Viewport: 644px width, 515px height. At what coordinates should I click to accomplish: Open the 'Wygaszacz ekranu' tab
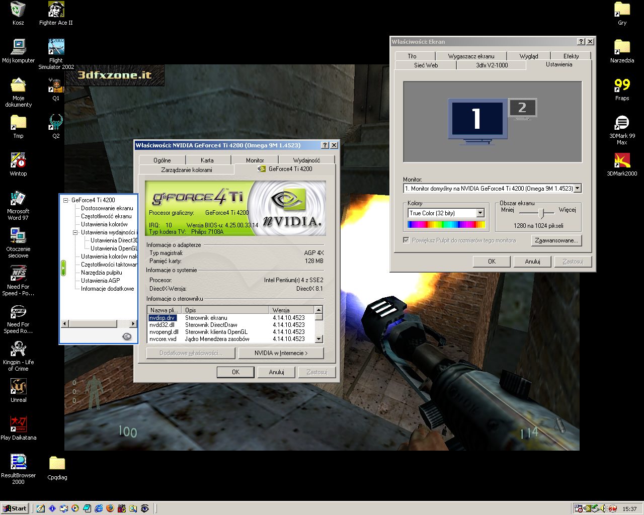point(473,56)
